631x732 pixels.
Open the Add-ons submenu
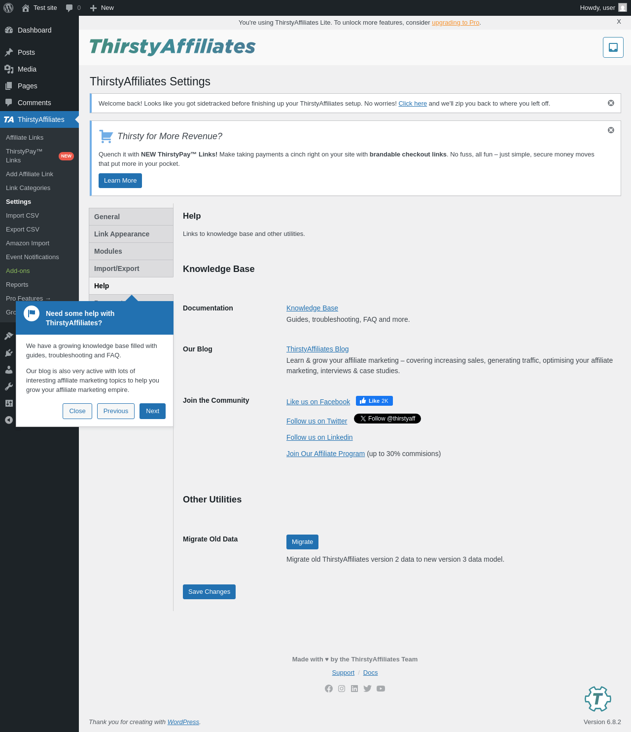pyautogui.click(x=39, y=271)
